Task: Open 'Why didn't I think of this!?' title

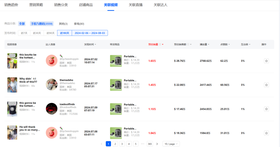Action: click(x=28, y=80)
